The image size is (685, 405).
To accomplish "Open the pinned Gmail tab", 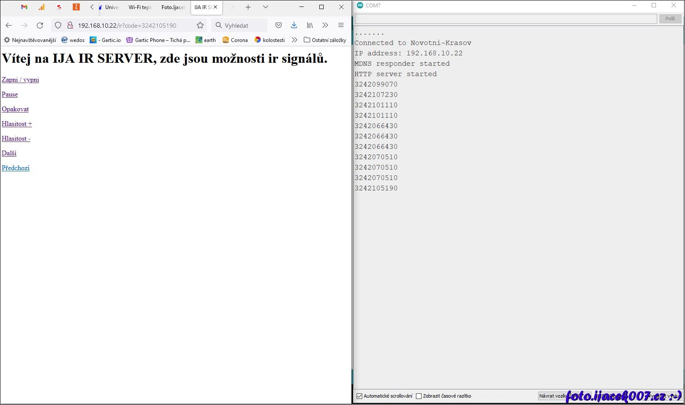I will click(x=24, y=7).
